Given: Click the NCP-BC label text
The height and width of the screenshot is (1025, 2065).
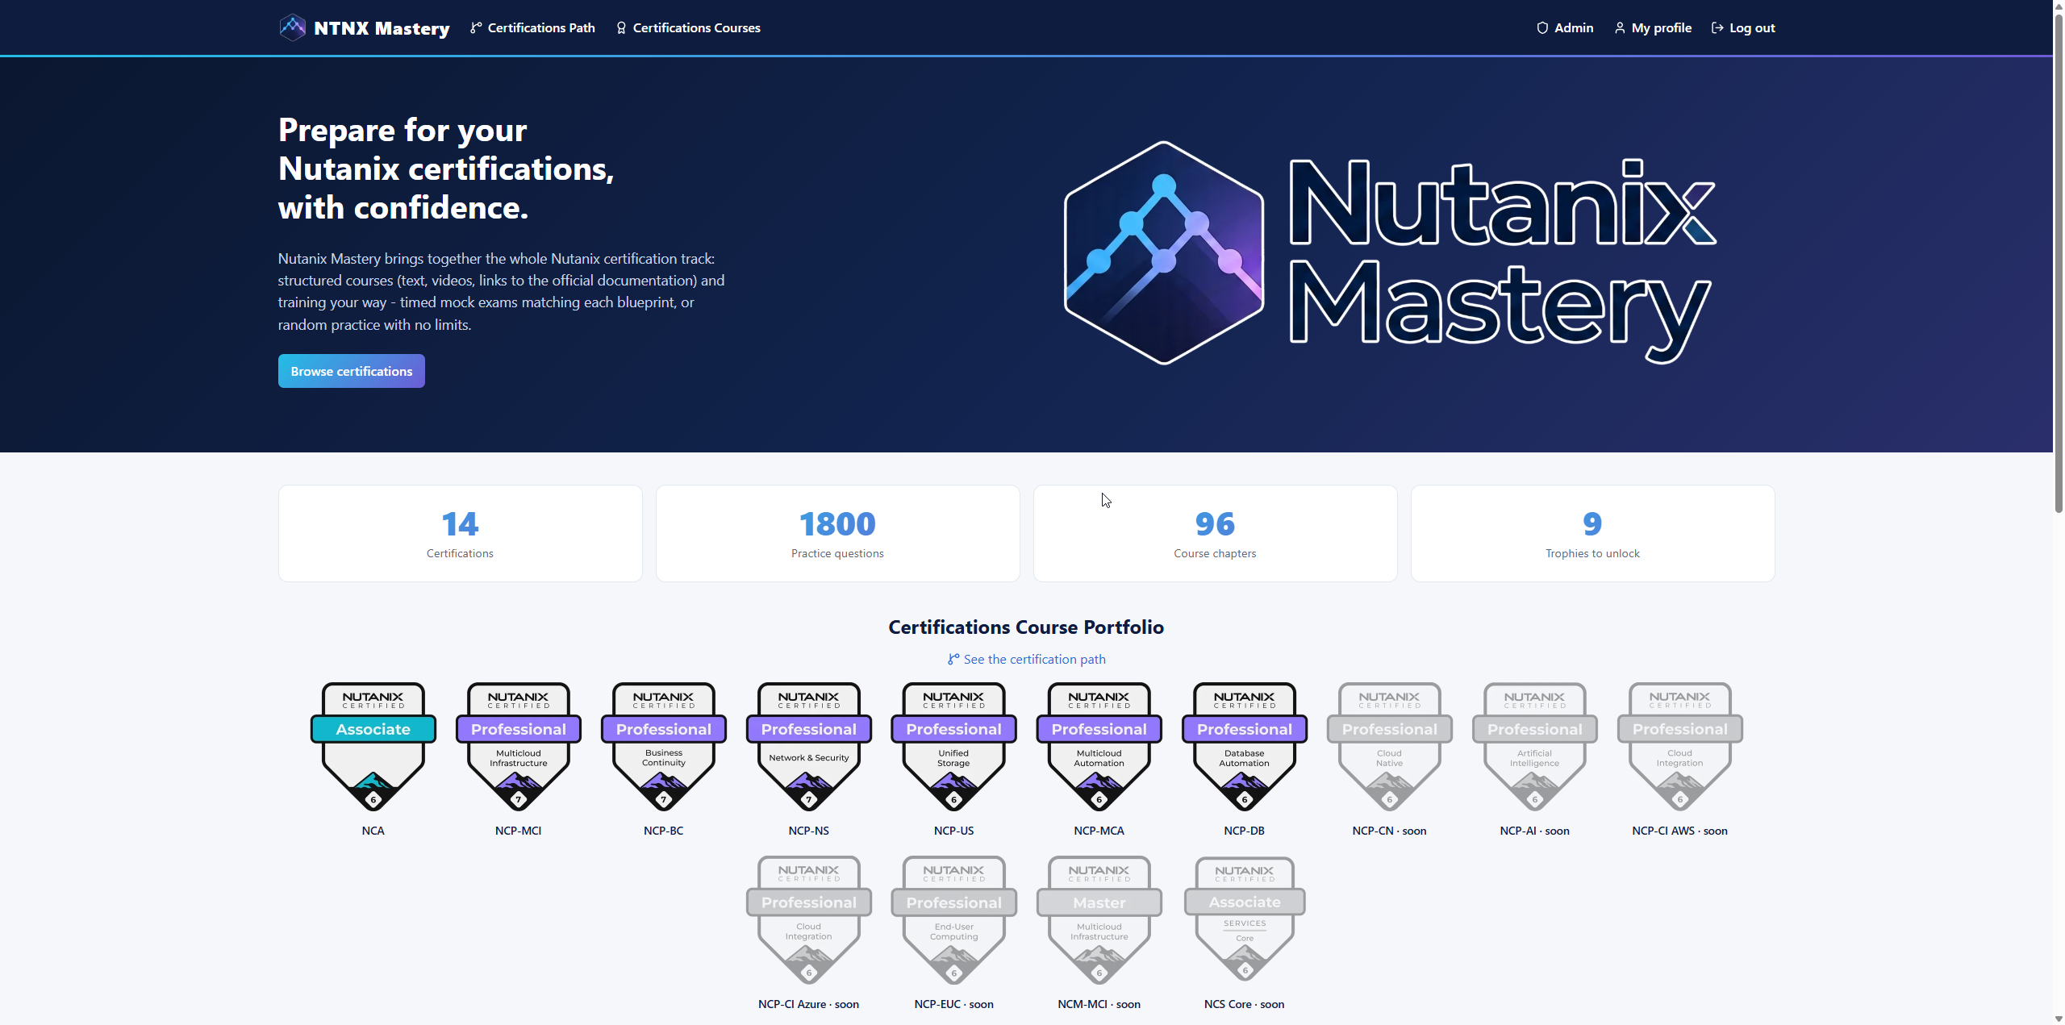Looking at the screenshot, I should tap(664, 831).
